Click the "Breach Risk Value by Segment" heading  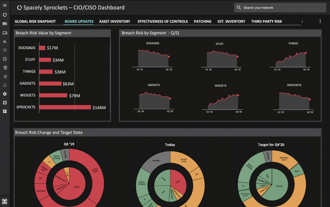click(x=44, y=33)
